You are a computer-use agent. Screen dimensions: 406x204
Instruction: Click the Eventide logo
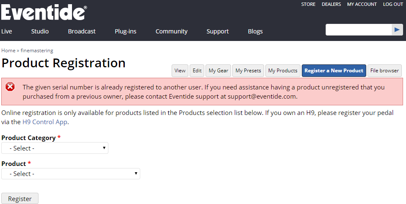pos(44,12)
